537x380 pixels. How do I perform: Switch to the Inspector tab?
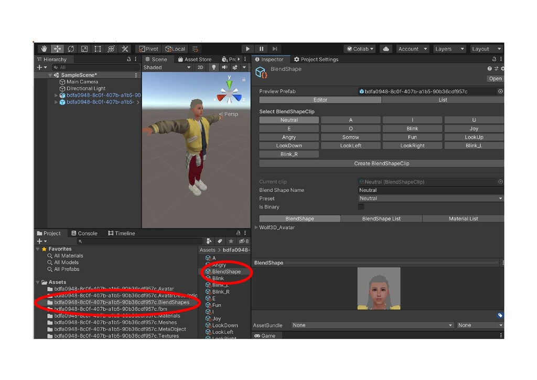(269, 59)
